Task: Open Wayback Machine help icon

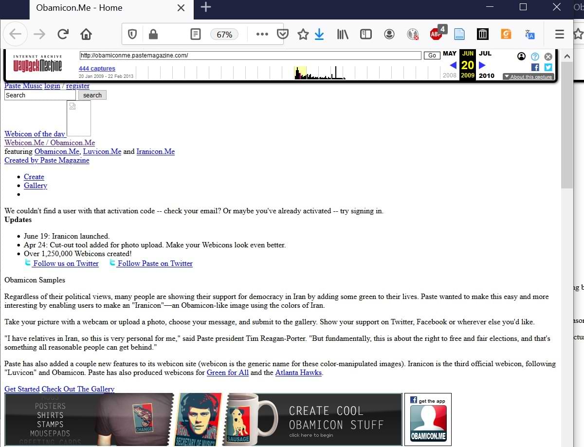Action: pyautogui.click(x=535, y=56)
